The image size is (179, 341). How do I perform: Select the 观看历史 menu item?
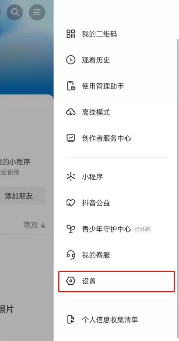117,60
